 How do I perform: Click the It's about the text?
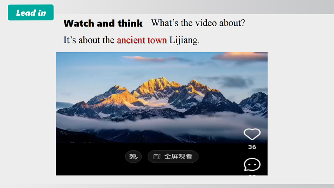tap(89, 40)
